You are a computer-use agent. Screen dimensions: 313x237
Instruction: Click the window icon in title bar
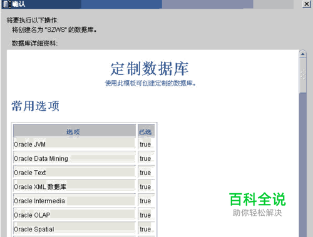click(x=6, y=4)
